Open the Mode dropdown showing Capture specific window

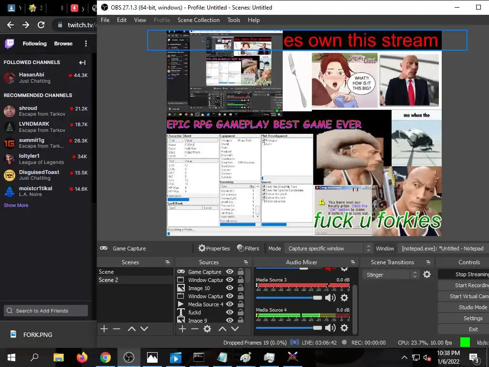pos(329,248)
